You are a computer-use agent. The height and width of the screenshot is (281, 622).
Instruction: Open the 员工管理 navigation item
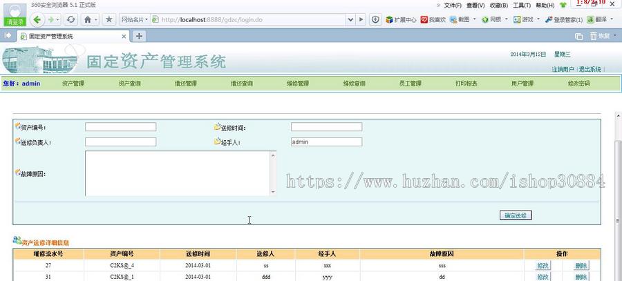tap(410, 84)
